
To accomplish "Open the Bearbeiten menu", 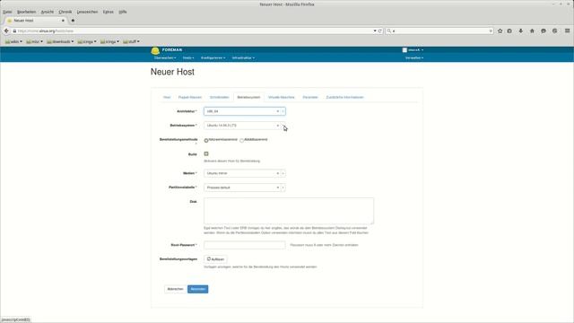I will [x=26, y=12].
